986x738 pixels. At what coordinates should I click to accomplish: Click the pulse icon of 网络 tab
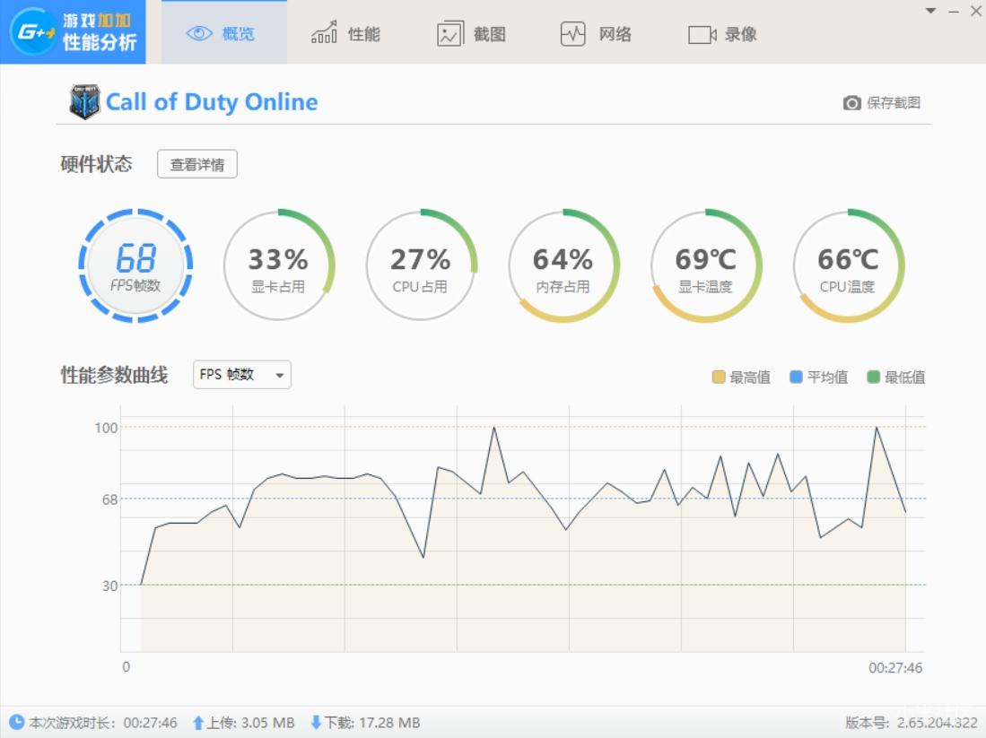pyautogui.click(x=573, y=34)
